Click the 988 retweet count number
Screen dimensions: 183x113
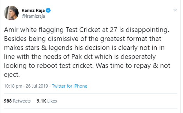coord(8,101)
